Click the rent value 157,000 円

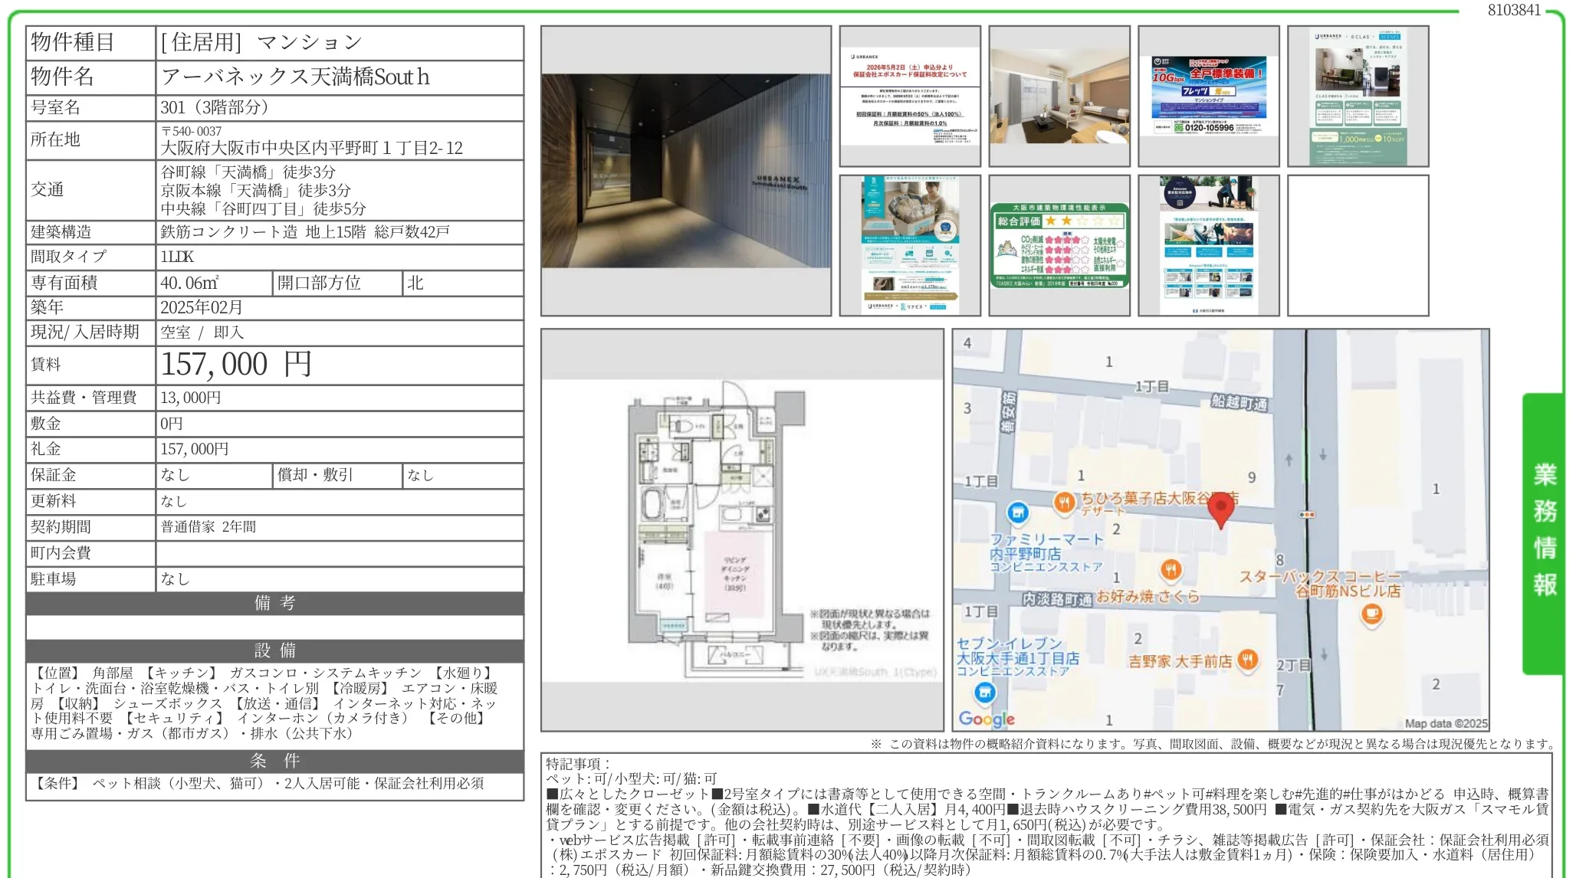coord(236,365)
